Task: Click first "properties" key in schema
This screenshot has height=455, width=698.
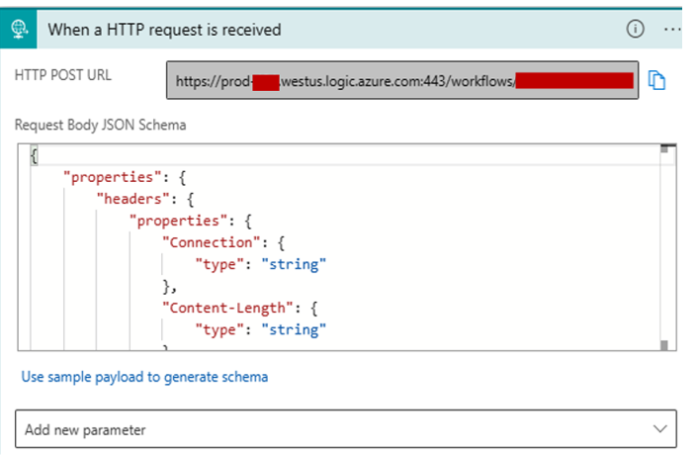Action: coord(112,177)
